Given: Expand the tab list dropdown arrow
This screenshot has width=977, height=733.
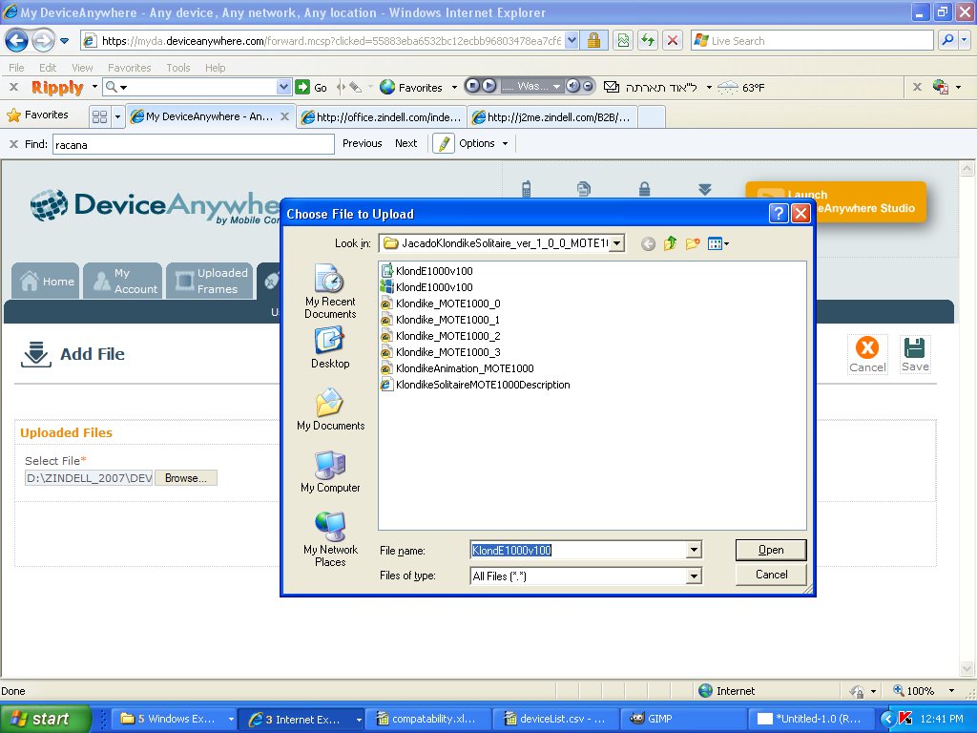Looking at the screenshot, I should (117, 116).
